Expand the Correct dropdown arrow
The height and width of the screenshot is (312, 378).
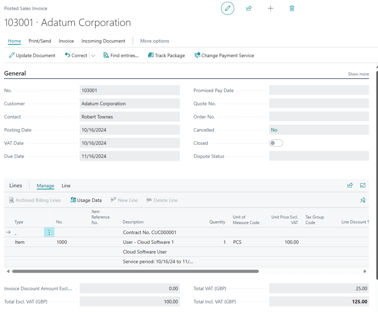tap(93, 56)
